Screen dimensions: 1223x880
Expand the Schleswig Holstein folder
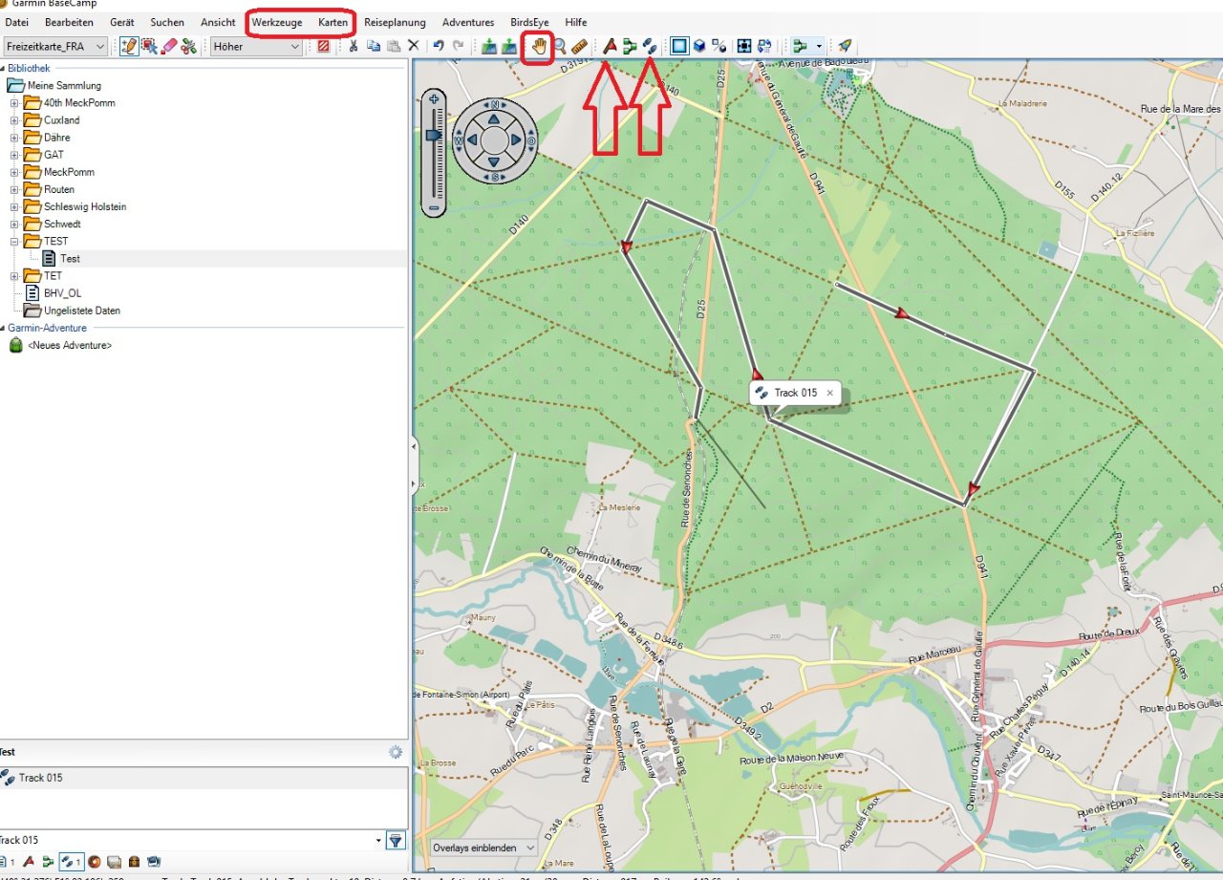click(15, 207)
